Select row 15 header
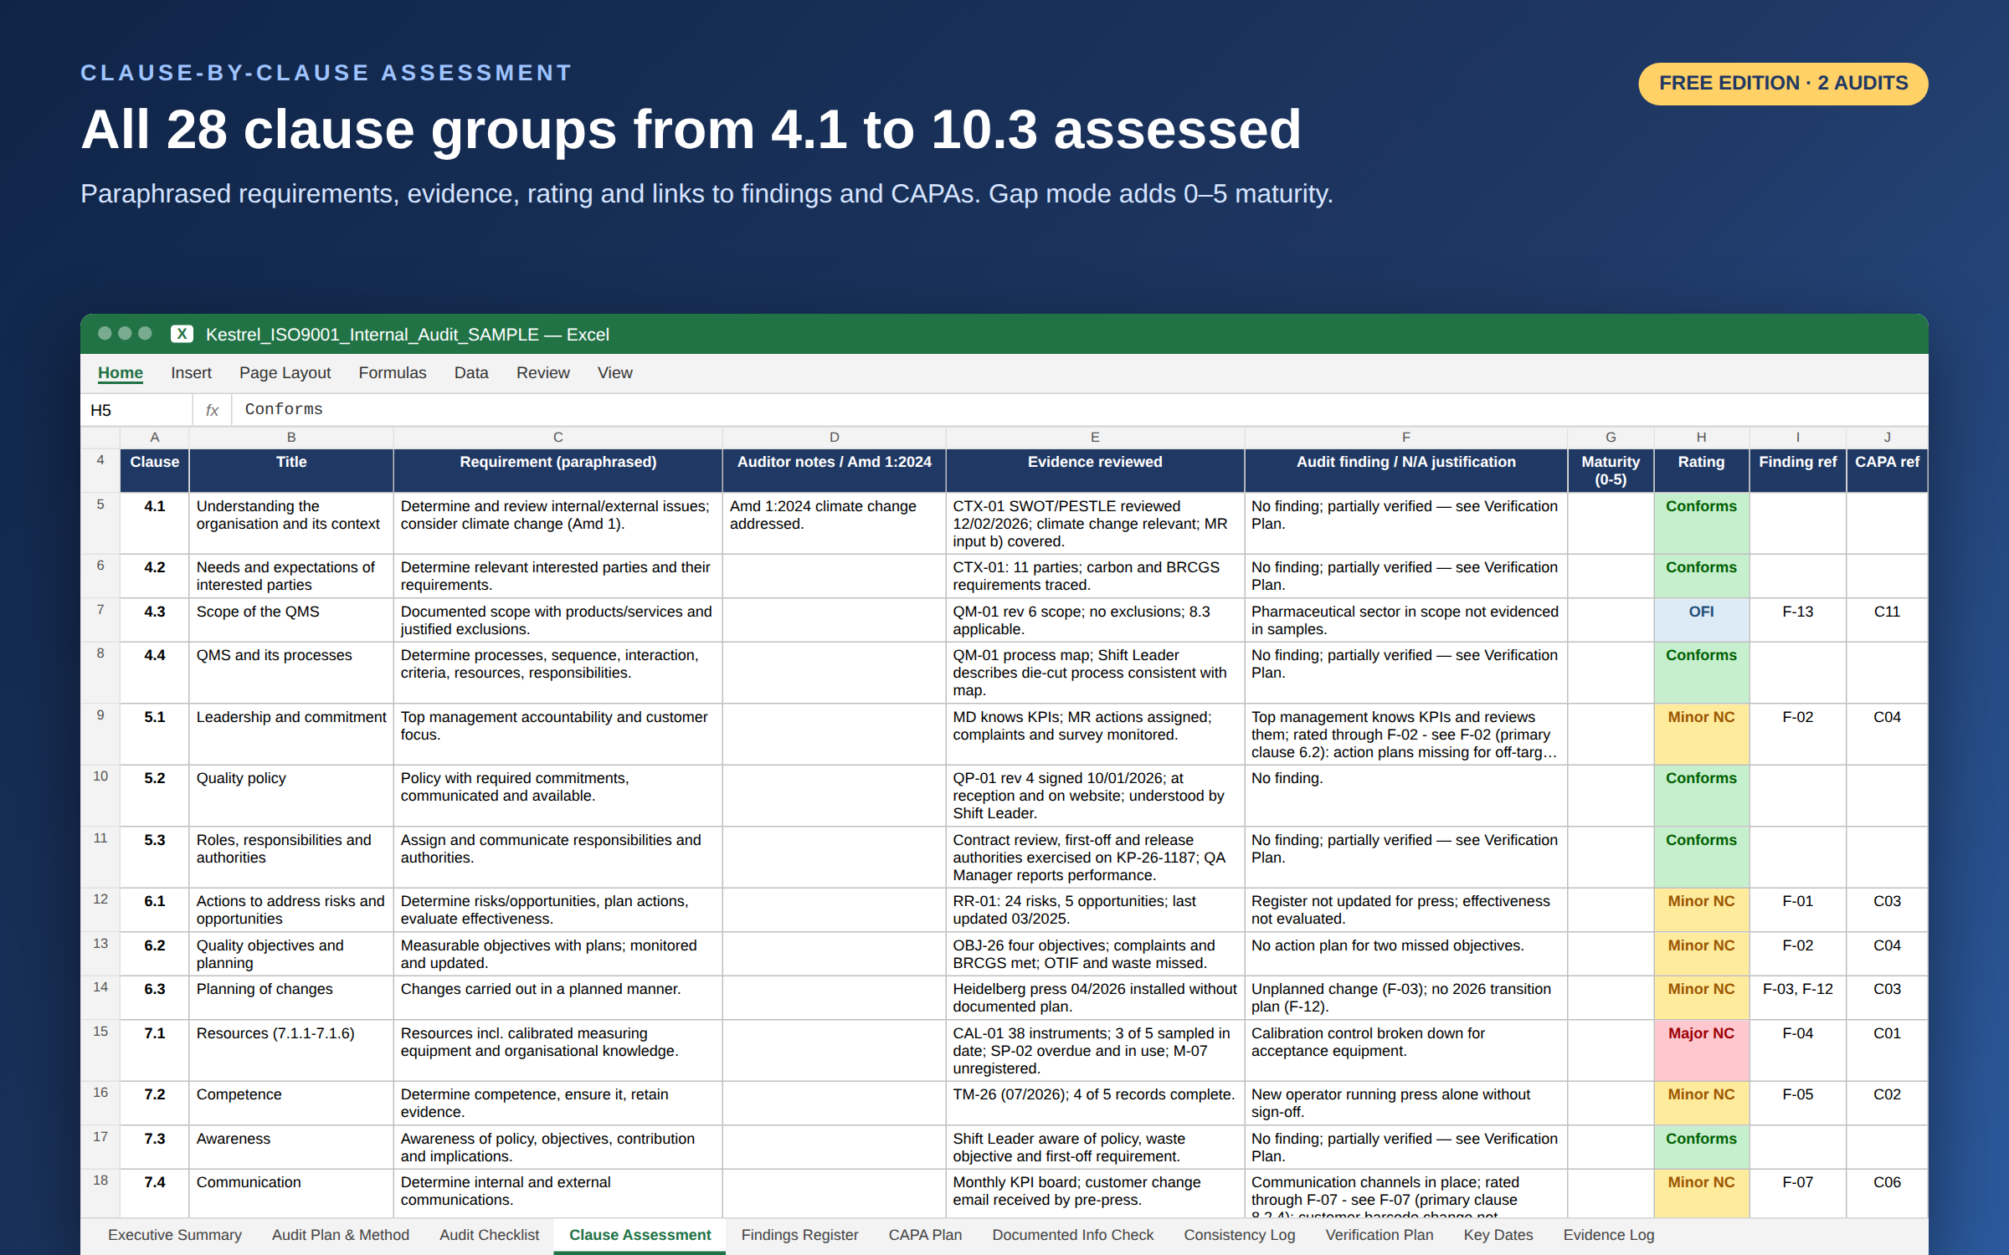Image resolution: width=2009 pixels, height=1255 pixels. click(100, 1050)
